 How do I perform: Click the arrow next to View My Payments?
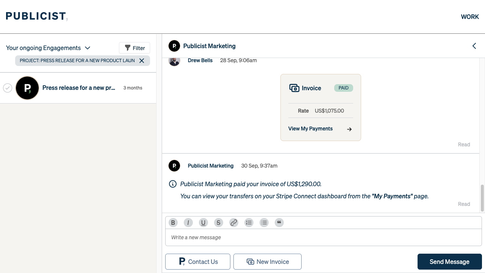tap(349, 129)
